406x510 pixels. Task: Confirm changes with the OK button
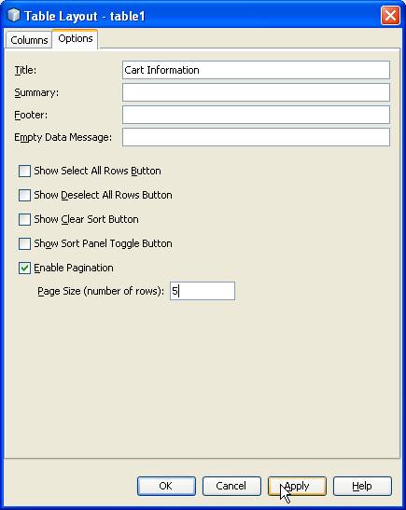pos(166,486)
